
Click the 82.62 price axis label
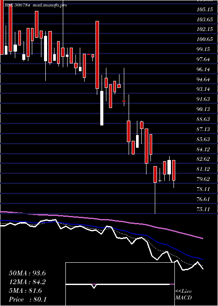point(203,159)
